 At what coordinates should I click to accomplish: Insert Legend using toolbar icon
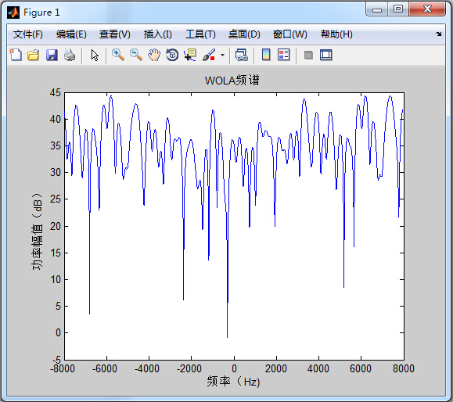pos(284,55)
